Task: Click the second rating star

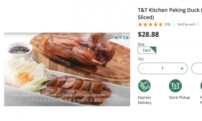Action: [145, 24]
